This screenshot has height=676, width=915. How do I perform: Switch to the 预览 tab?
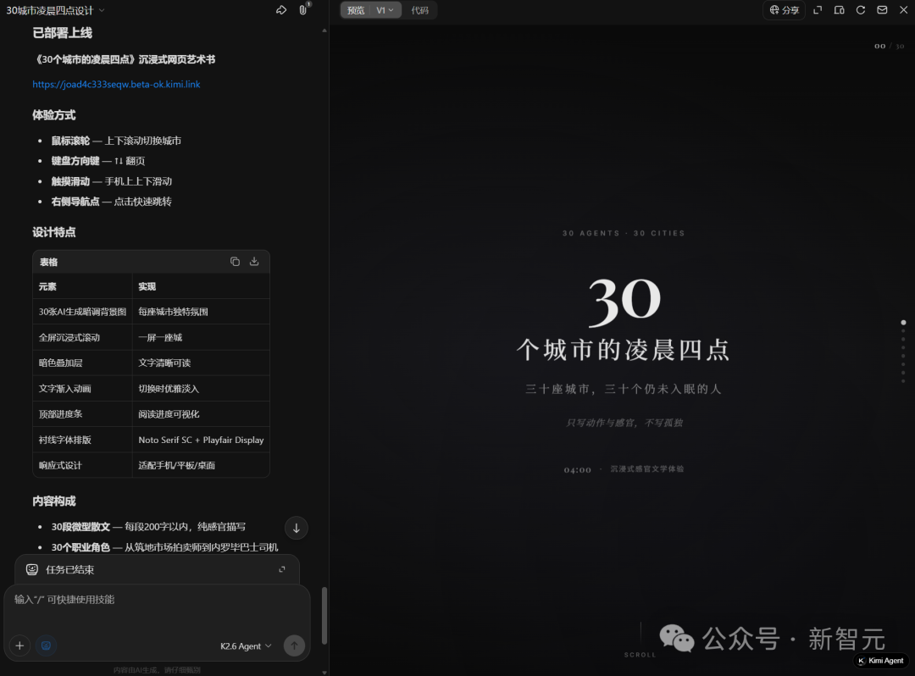point(356,10)
